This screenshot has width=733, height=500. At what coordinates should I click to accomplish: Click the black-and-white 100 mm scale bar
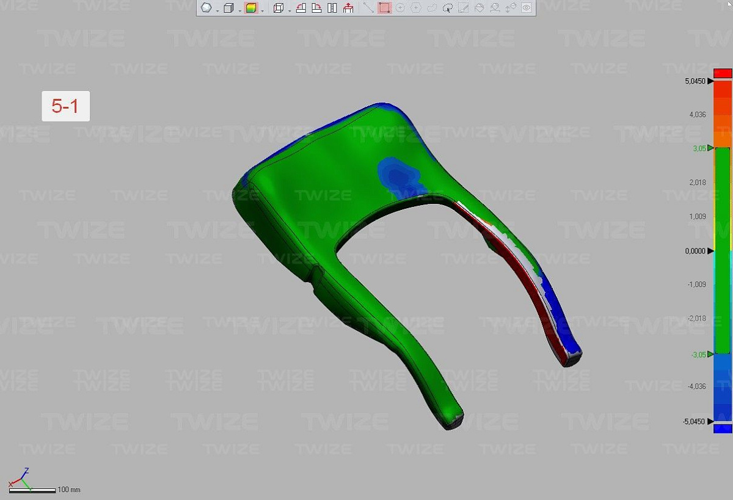coord(32,490)
